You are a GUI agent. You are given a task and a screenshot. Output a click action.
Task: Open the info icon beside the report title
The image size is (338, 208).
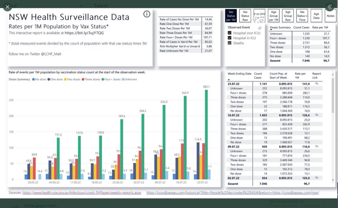click(x=147, y=14)
